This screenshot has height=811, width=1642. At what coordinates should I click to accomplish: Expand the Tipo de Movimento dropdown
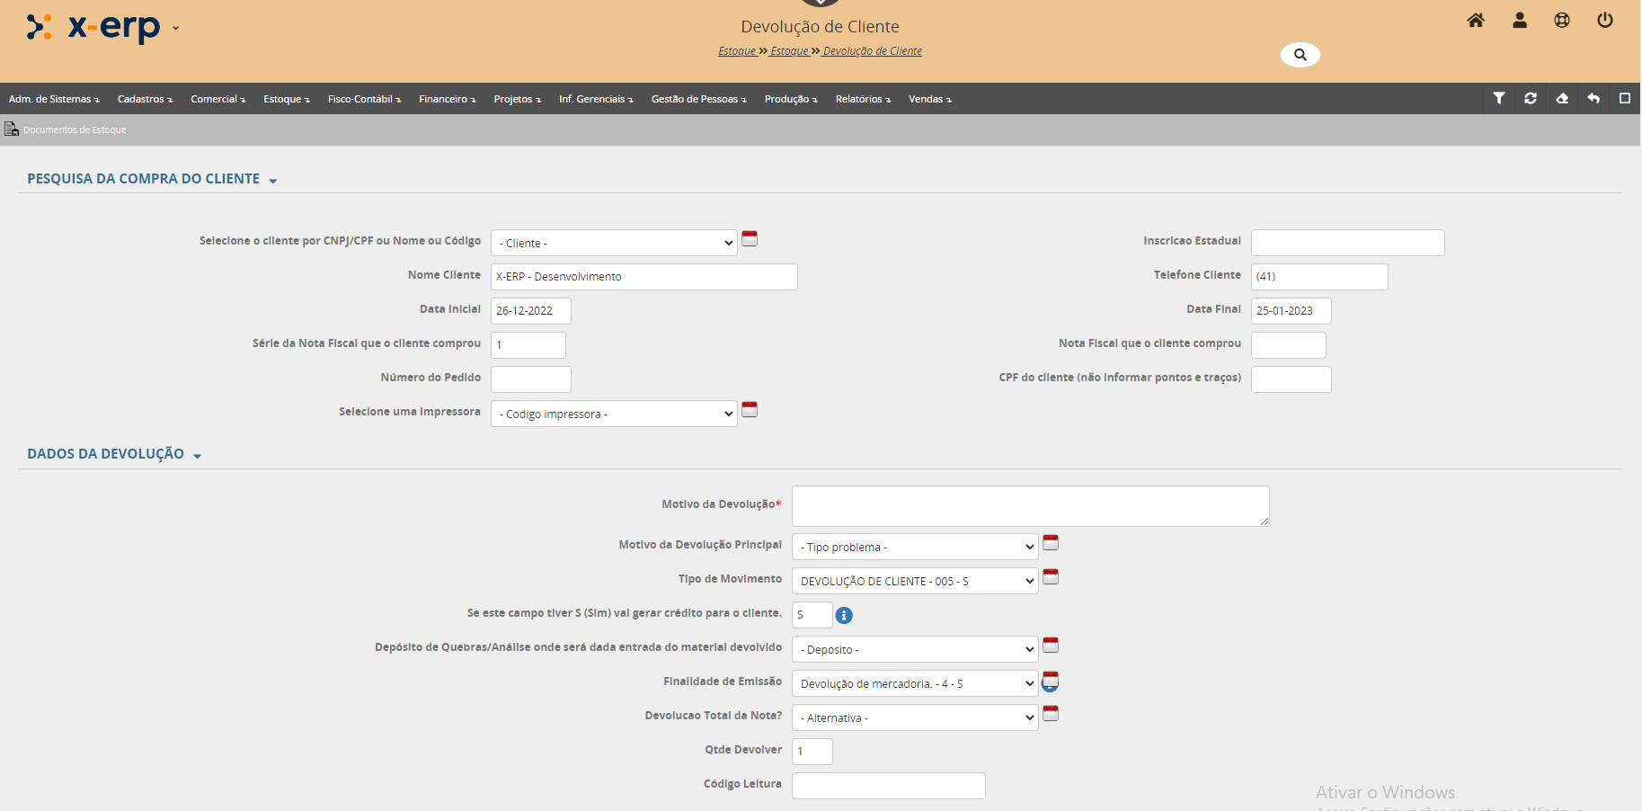pyautogui.click(x=914, y=582)
